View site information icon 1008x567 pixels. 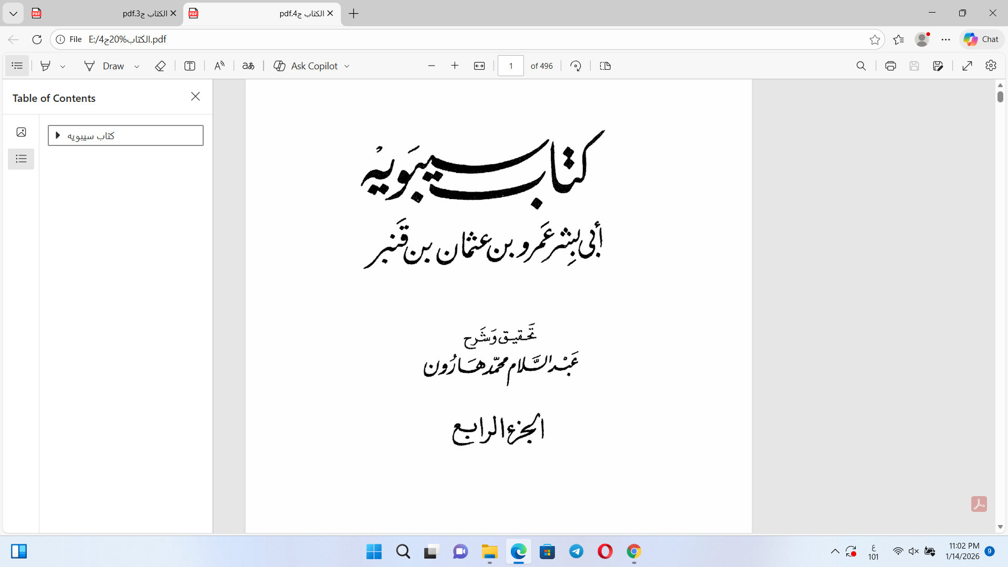[60, 39]
